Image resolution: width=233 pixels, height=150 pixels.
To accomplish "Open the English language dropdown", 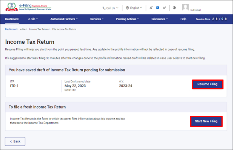I will pos(134,8).
